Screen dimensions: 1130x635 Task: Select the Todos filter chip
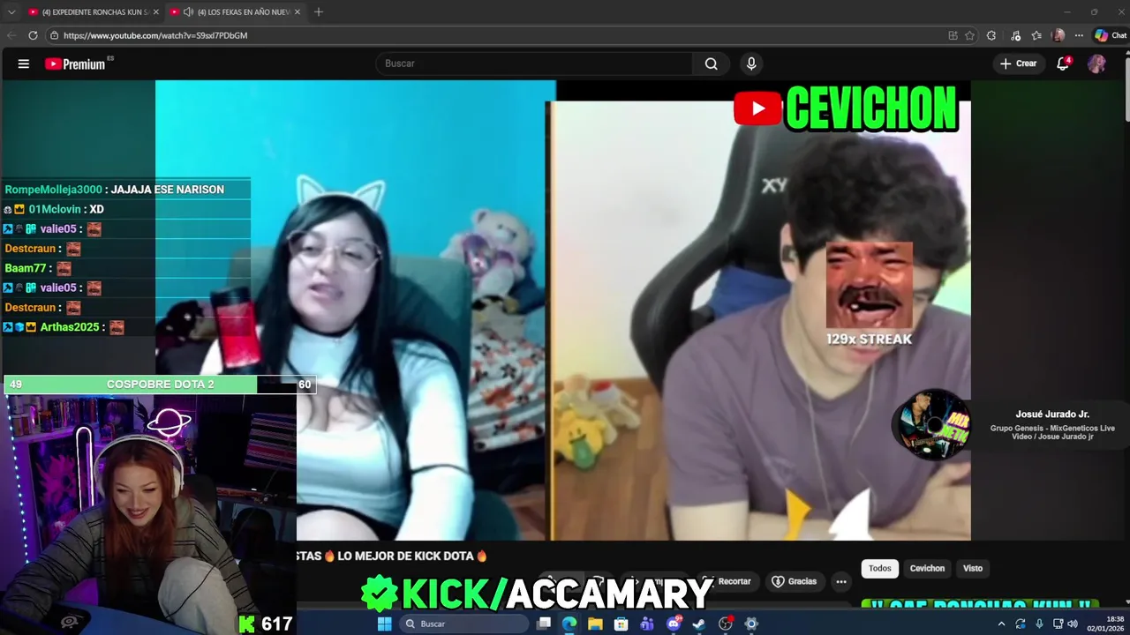[880, 569]
